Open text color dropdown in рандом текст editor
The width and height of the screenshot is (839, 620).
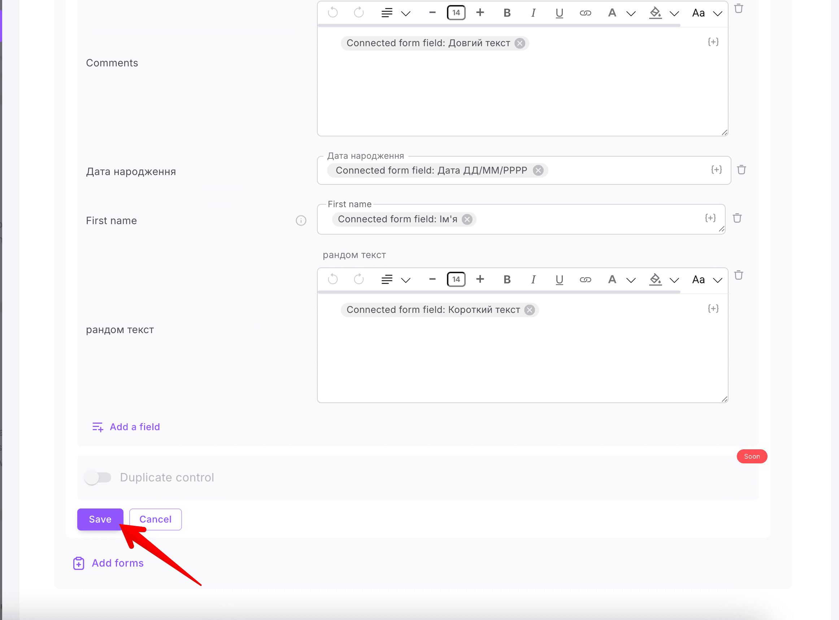coord(631,280)
